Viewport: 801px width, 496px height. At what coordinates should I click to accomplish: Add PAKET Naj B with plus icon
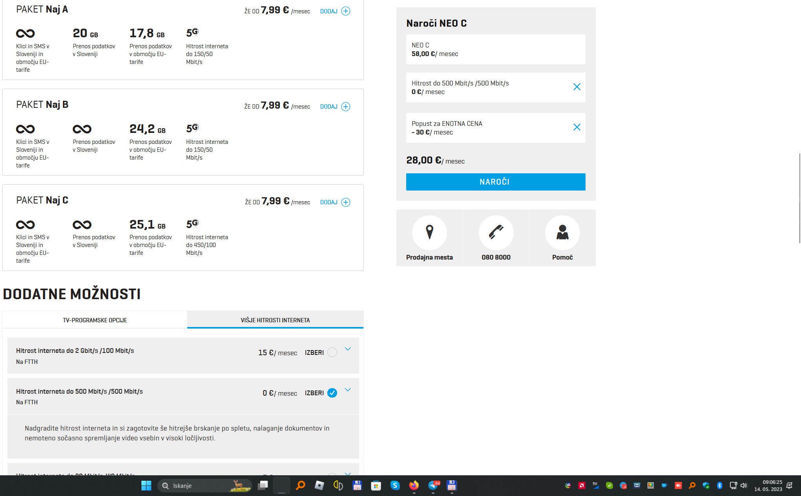tap(345, 107)
